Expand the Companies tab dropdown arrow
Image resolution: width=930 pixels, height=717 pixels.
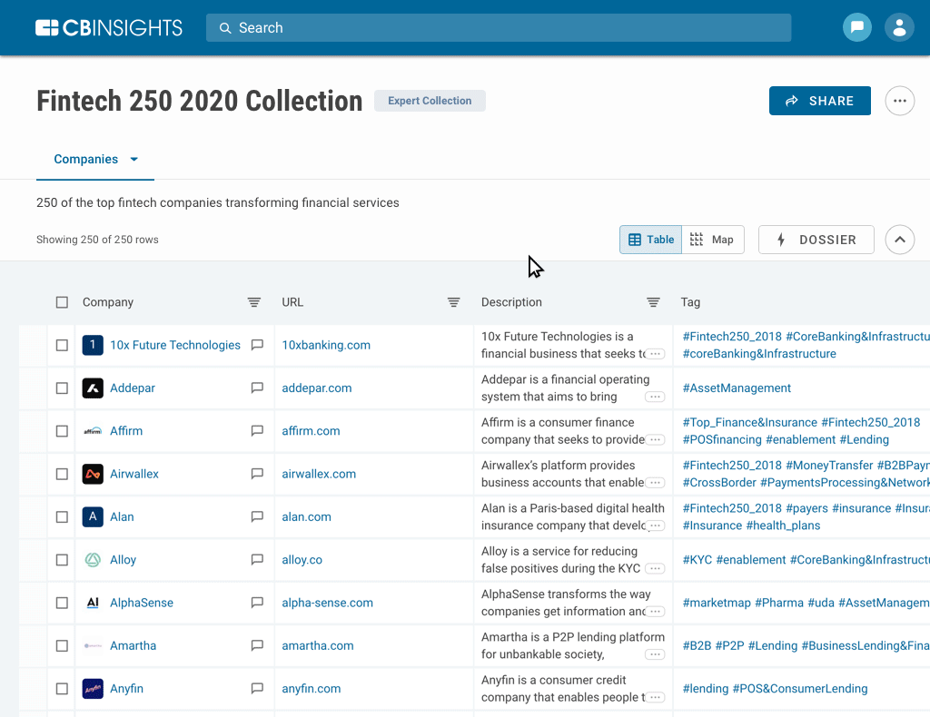[x=134, y=160]
